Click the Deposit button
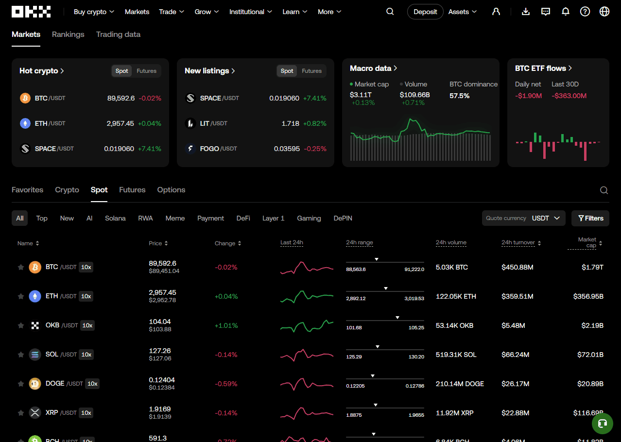This screenshot has width=621, height=442. click(x=425, y=12)
